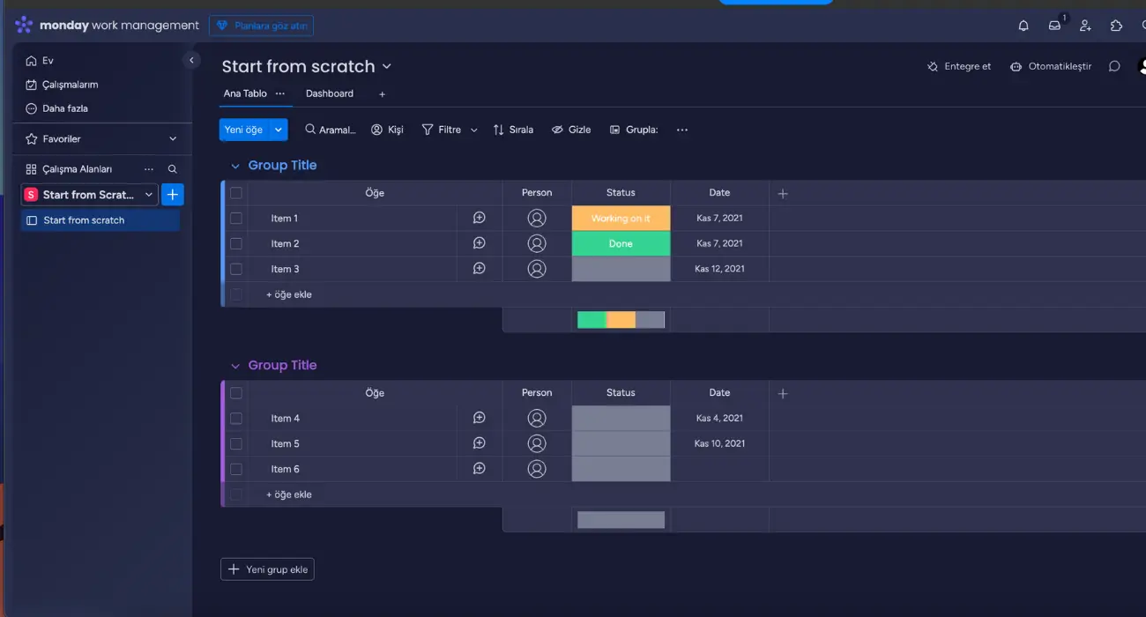
Task: Open the Yeni öğe dropdown arrow
Action: pos(279,130)
